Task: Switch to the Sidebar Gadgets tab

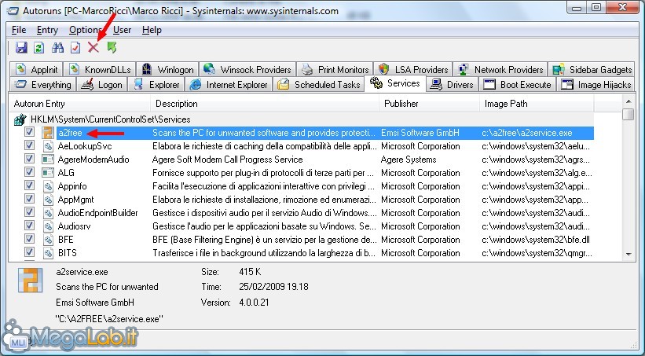Action: coord(592,70)
